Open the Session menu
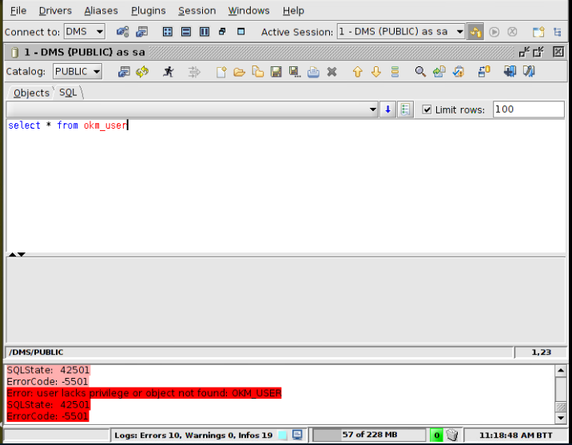This screenshot has height=445, width=572. (x=197, y=10)
